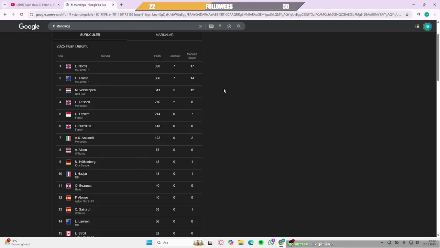
Task: Click Piastri's 366 points value
Action: click(x=157, y=78)
